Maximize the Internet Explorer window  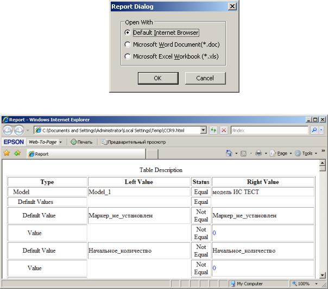pos(316,120)
